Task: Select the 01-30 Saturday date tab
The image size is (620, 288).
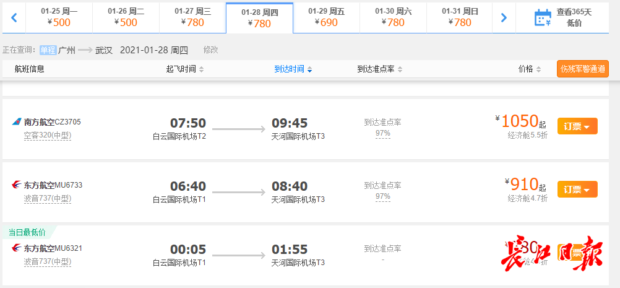Action: tap(394, 17)
